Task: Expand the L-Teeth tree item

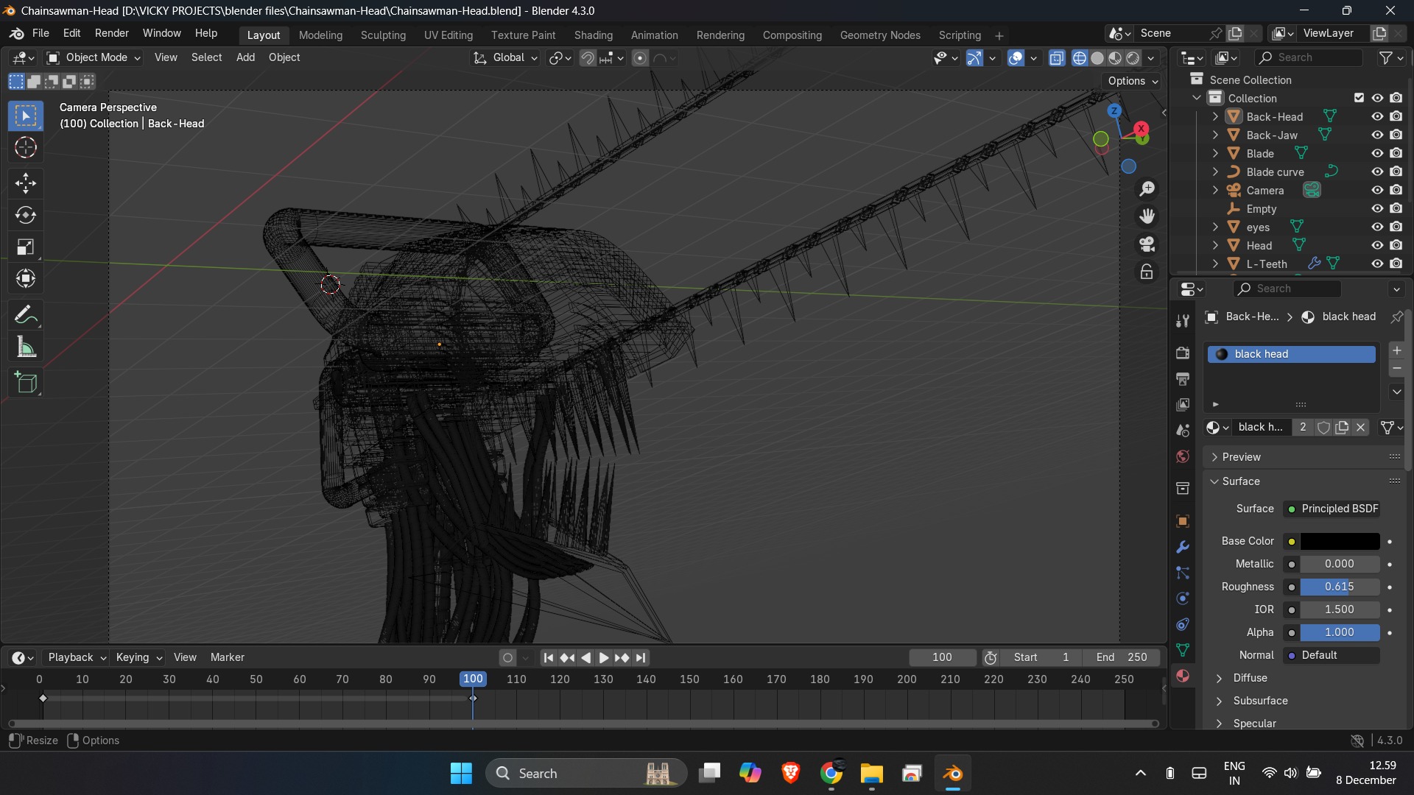Action: (x=1215, y=264)
